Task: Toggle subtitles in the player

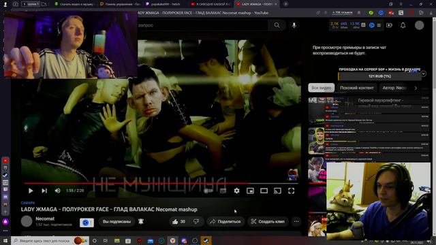Action: [x=223, y=191]
